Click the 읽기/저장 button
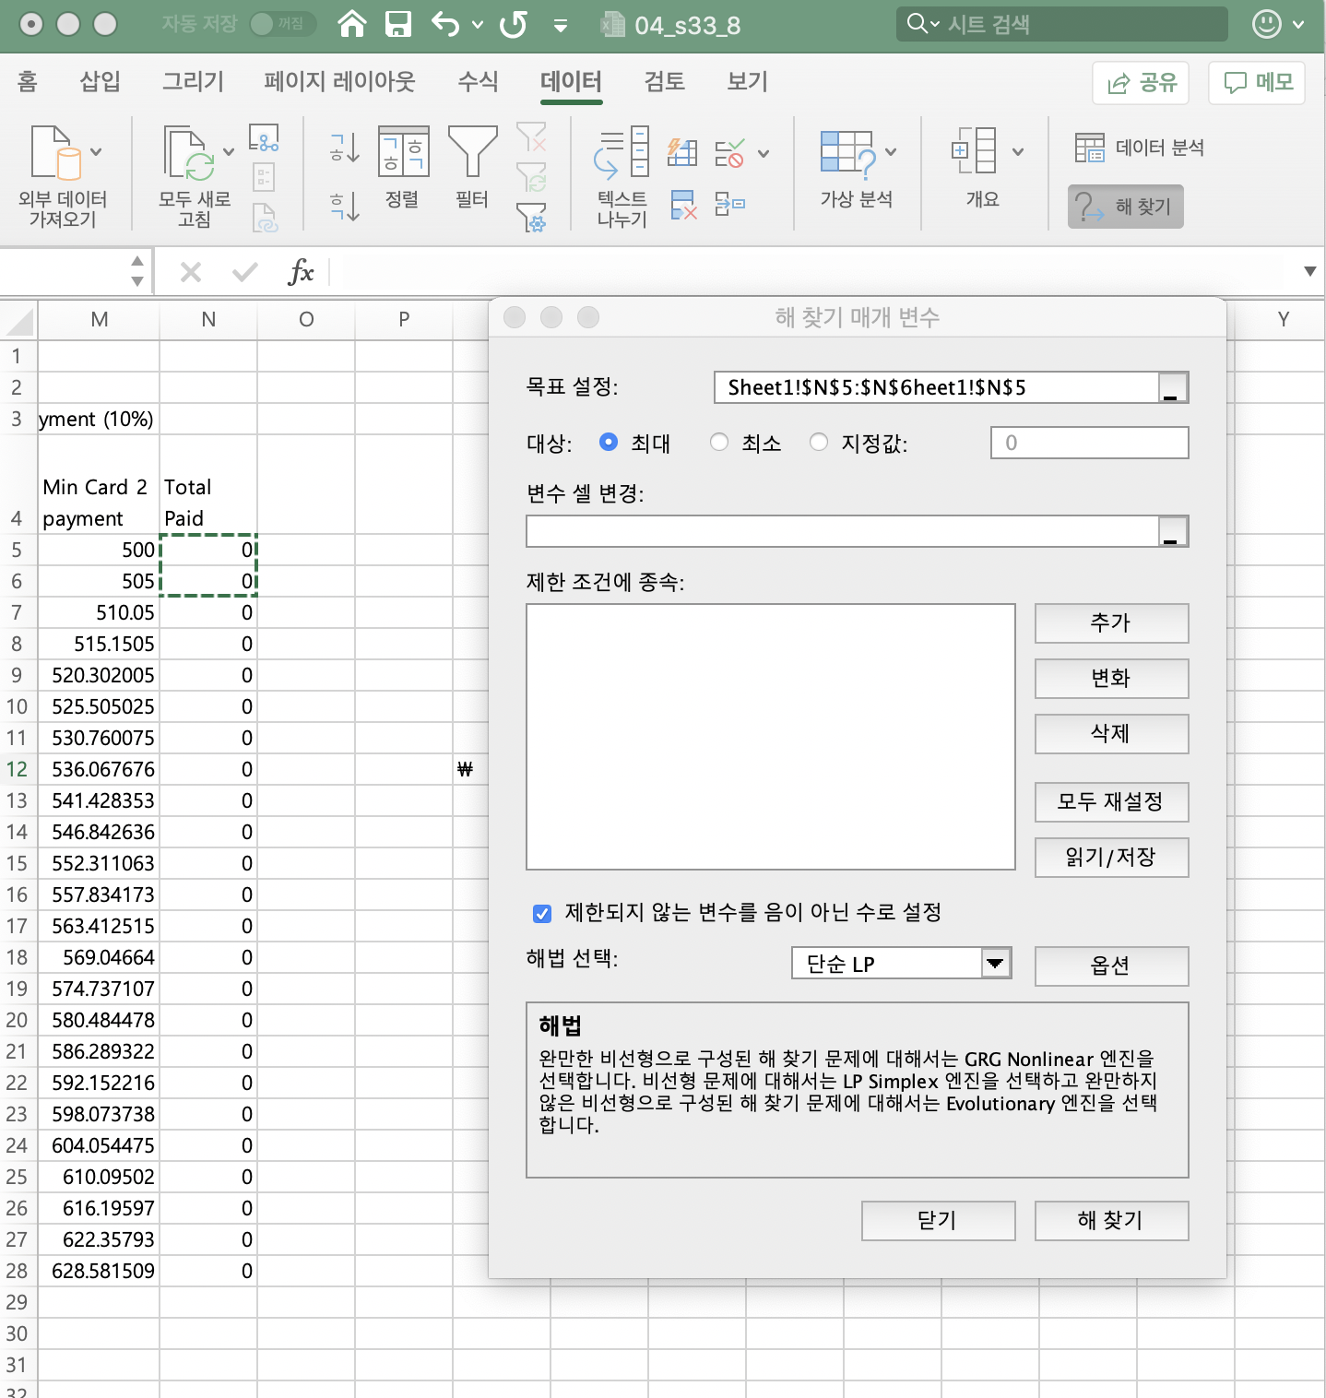The height and width of the screenshot is (1398, 1326). pos(1111,858)
